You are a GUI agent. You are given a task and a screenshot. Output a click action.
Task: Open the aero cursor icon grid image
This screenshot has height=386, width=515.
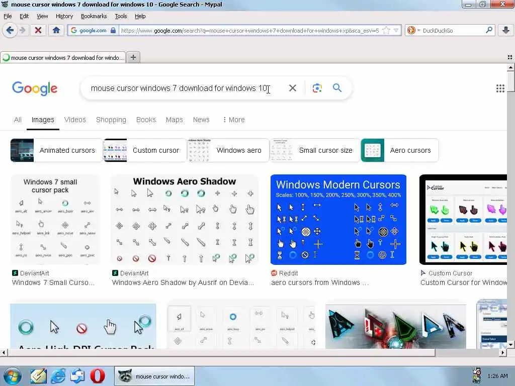coord(241,325)
